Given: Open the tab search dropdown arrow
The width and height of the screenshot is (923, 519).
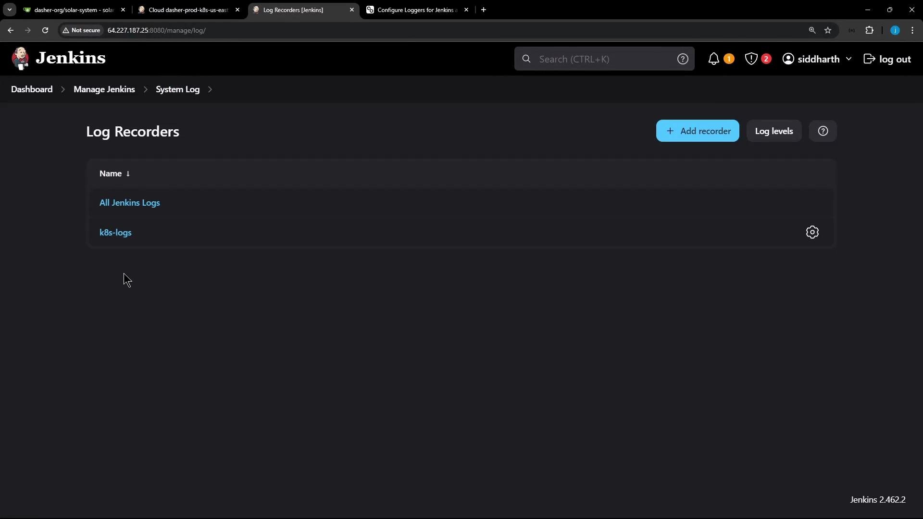Looking at the screenshot, I should pos(10,10).
